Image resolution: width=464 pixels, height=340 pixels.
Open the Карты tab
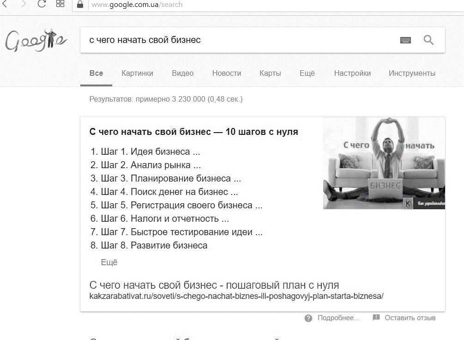point(270,73)
